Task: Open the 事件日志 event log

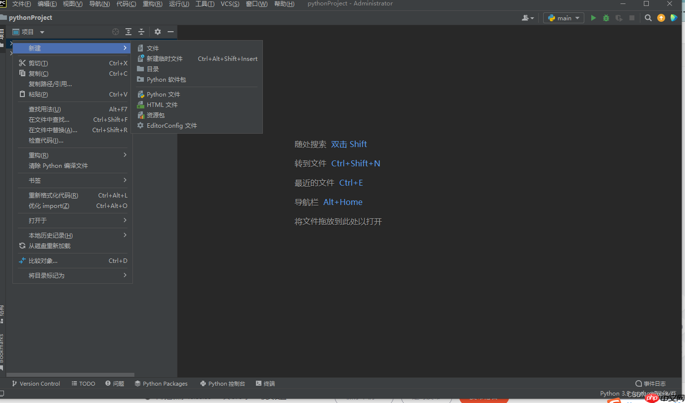Action: 651,383
